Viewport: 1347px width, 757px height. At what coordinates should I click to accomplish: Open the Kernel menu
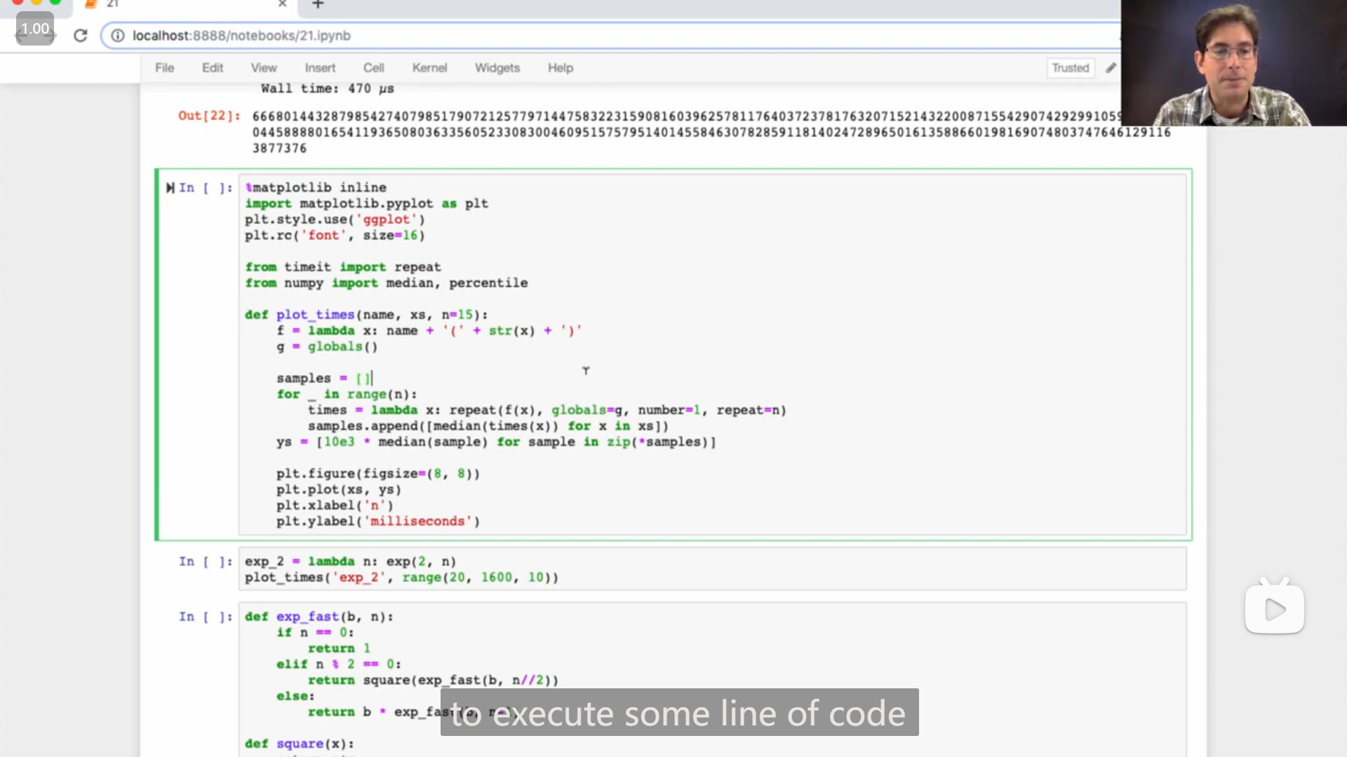click(429, 68)
